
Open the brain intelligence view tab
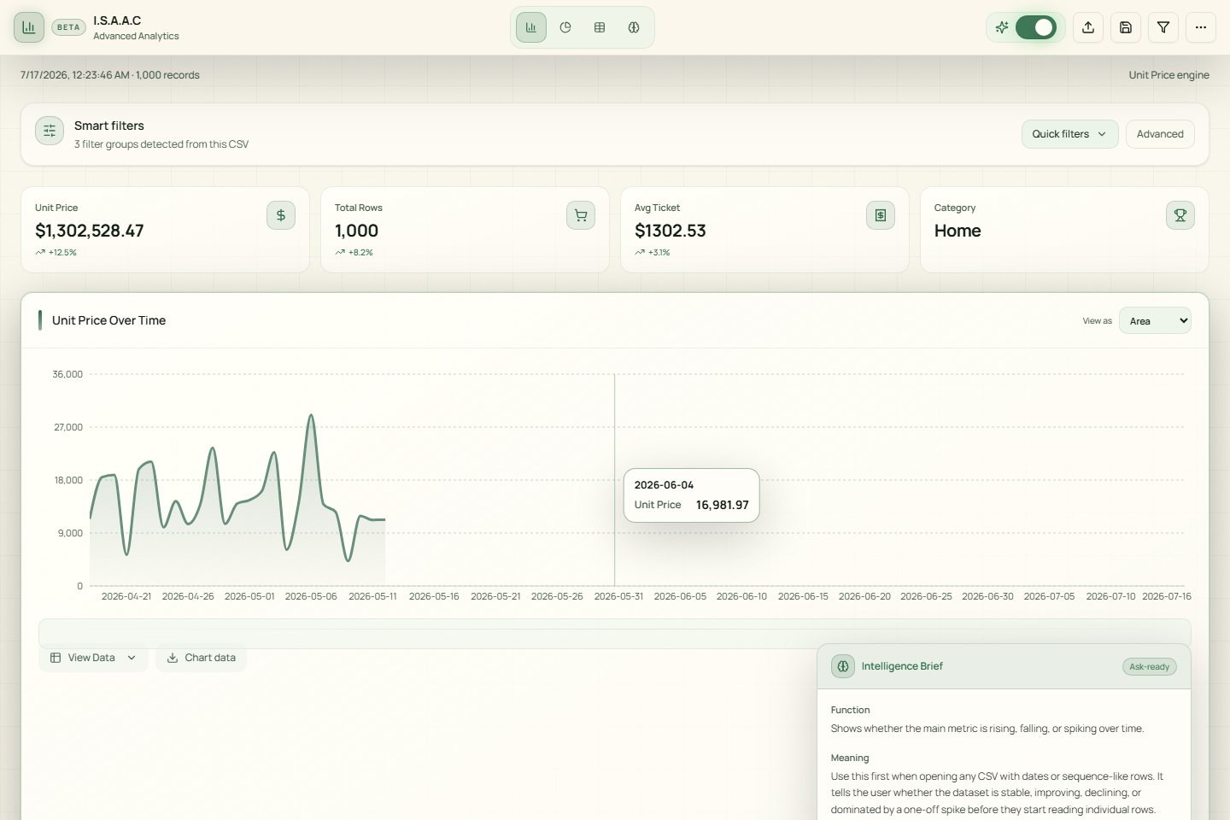(634, 27)
